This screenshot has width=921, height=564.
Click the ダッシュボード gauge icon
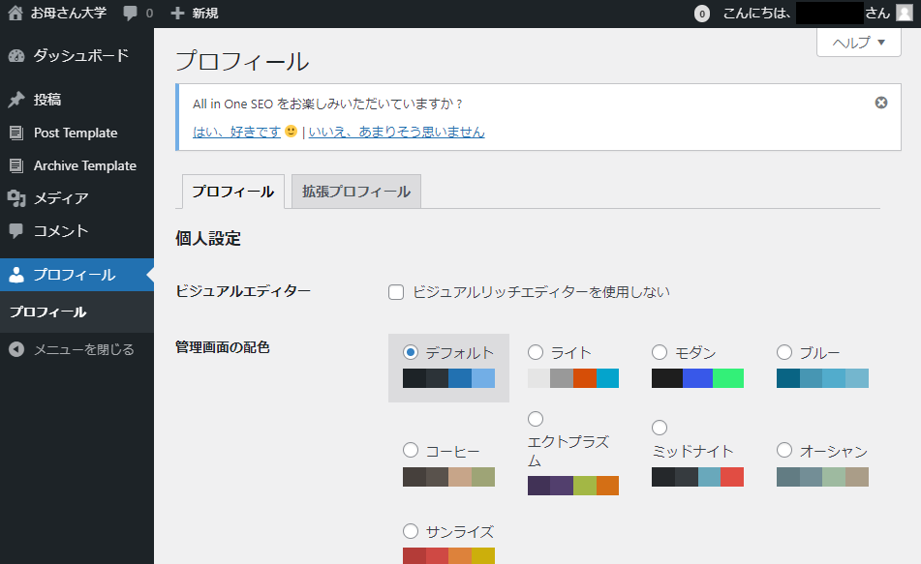tap(16, 56)
